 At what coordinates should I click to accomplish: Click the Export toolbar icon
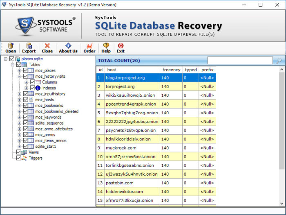(29, 45)
